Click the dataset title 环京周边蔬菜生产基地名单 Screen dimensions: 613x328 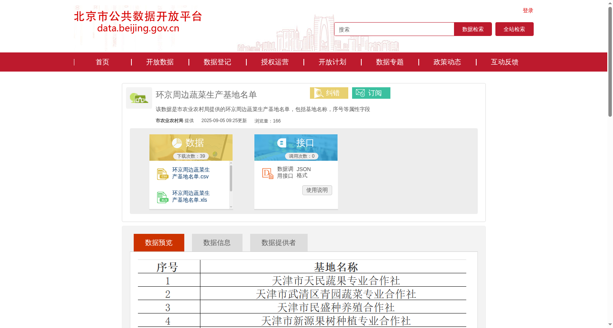click(x=206, y=95)
